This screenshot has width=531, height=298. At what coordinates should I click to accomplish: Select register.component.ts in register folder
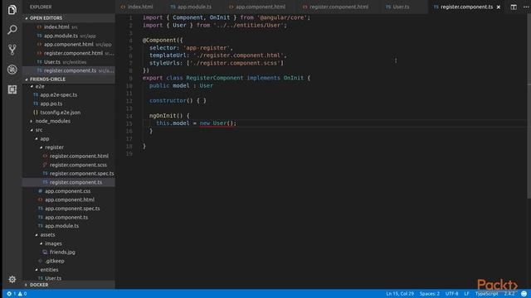76,182
